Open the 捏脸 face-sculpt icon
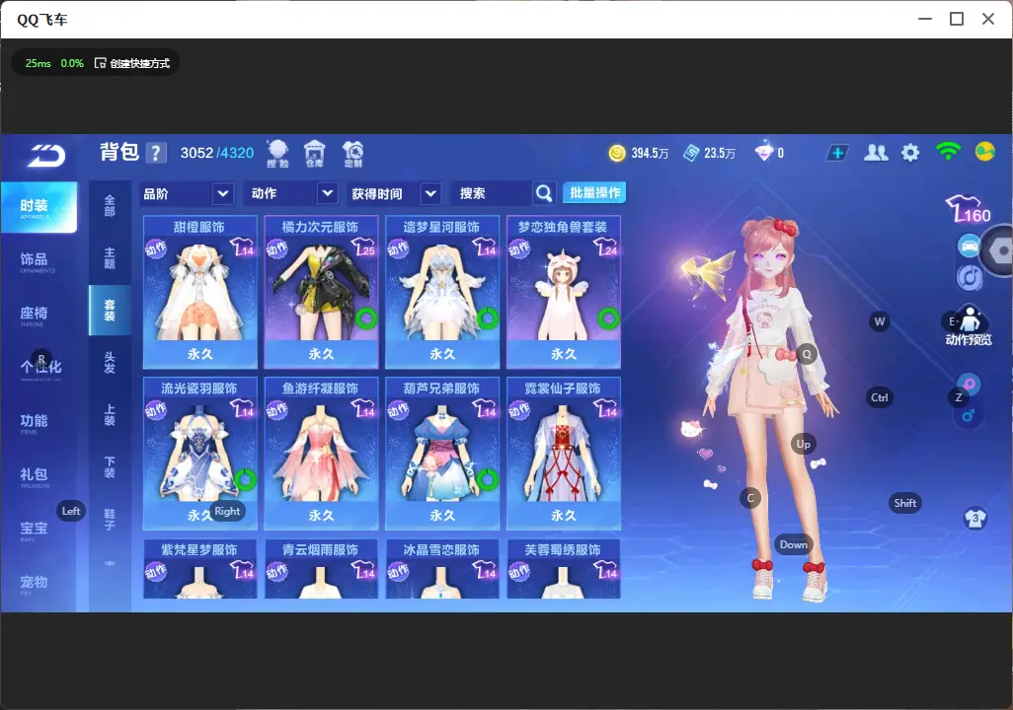This screenshot has width=1013, height=710. (x=277, y=154)
